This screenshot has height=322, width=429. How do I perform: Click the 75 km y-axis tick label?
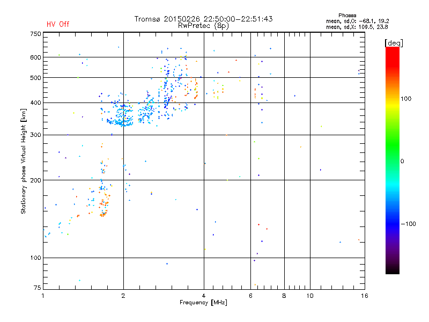point(38,288)
